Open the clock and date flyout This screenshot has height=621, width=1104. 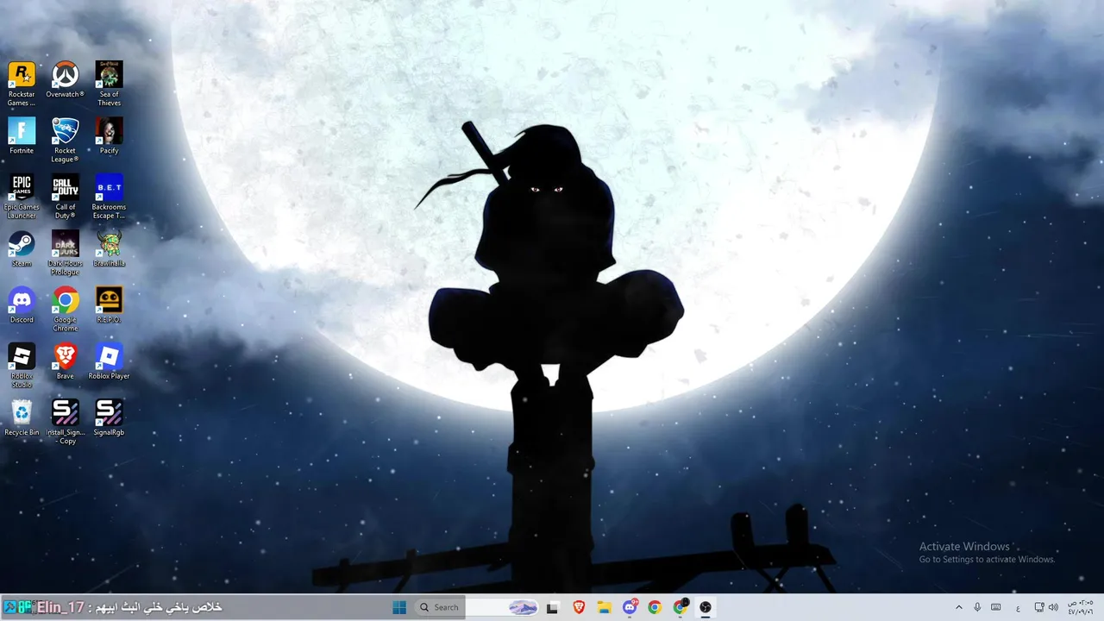(1081, 607)
